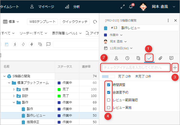The width and height of the screenshot is (180, 125).
Task: Click the notification bell icon
Action: 131,7
